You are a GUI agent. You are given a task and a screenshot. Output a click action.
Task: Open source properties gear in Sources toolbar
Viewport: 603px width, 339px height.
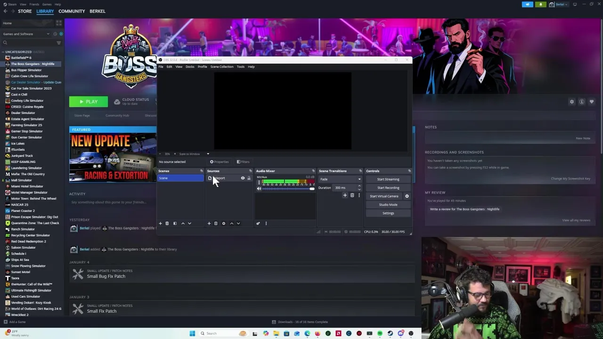[224, 224]
